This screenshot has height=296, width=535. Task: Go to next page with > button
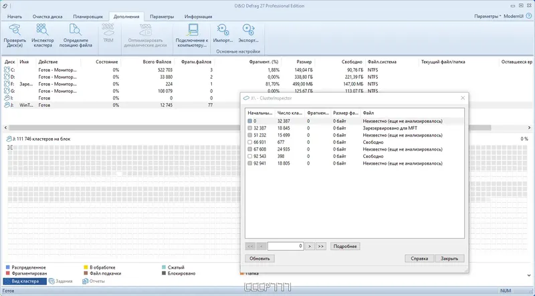point(310,246)
